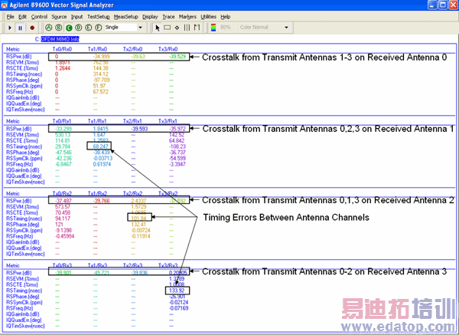Open the Utilities menu
Image resolution: width=459 pixels, height=335 pixels.
[208, 17]
